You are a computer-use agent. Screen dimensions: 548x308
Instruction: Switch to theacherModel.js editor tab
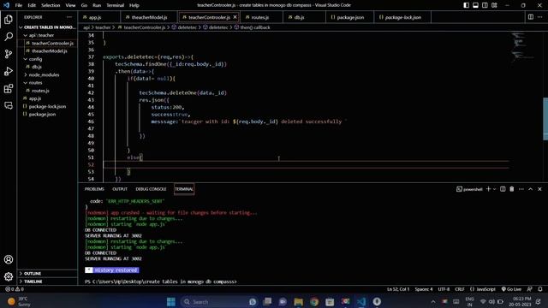point(149,17)
